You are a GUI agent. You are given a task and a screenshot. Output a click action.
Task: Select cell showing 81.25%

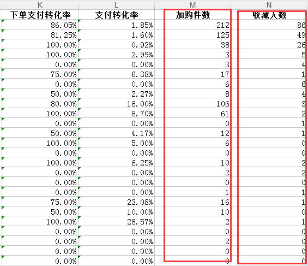tap(40, 34)
